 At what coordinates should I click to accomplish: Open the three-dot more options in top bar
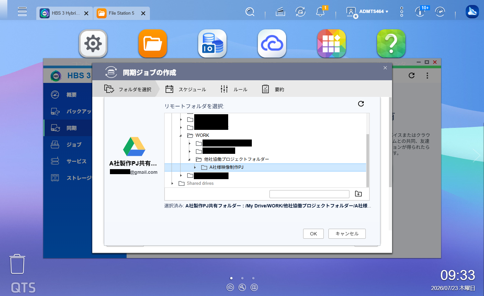[402, 12]
